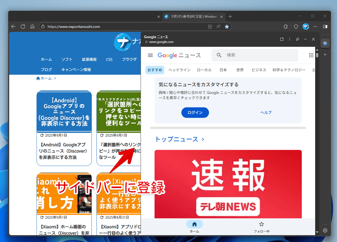Open the Extensions puzzle icon
Screen dimensions: 337x242
285,27
